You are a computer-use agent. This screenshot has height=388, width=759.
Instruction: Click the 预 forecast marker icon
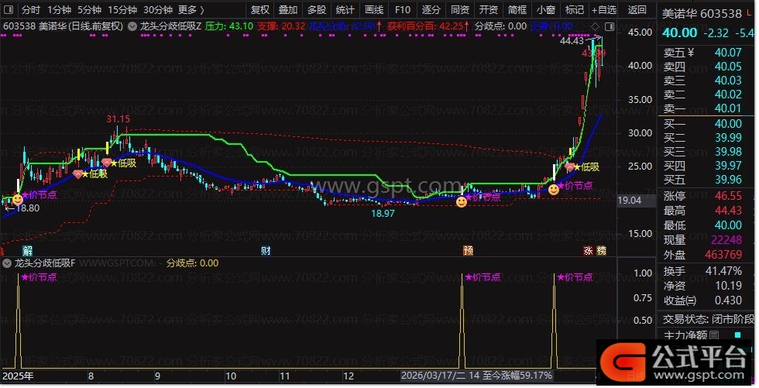(468, 251)
